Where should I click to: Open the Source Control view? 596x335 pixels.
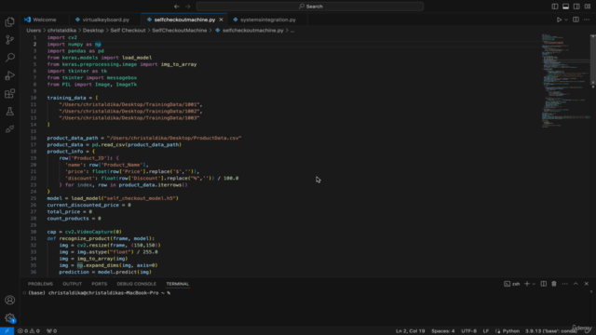pyautogui.click(x=10, y=40)
